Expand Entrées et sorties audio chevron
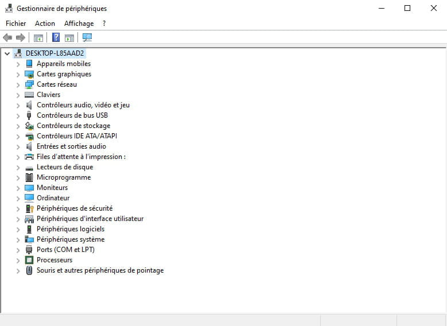Screen dimensions: 447x326 18,146
